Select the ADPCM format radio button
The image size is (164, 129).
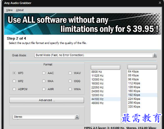[x=14, y=89]
